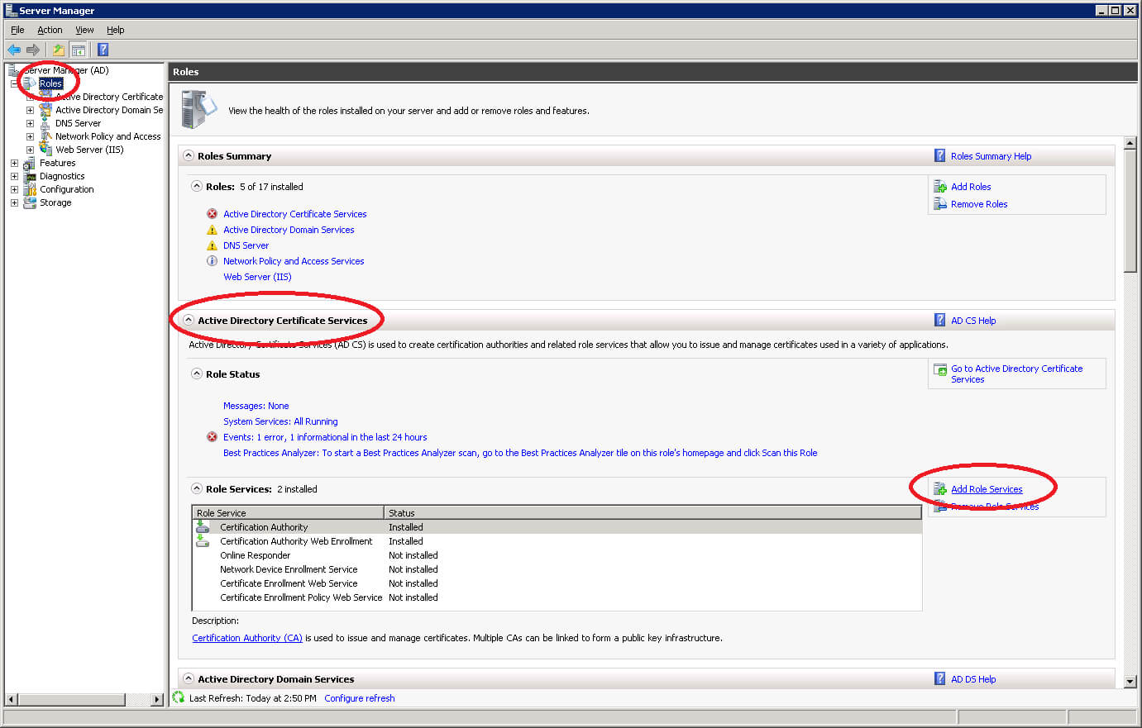Click the Remove Roles icon
Viewport: 1142px width, 728px height.
(939, 204)
